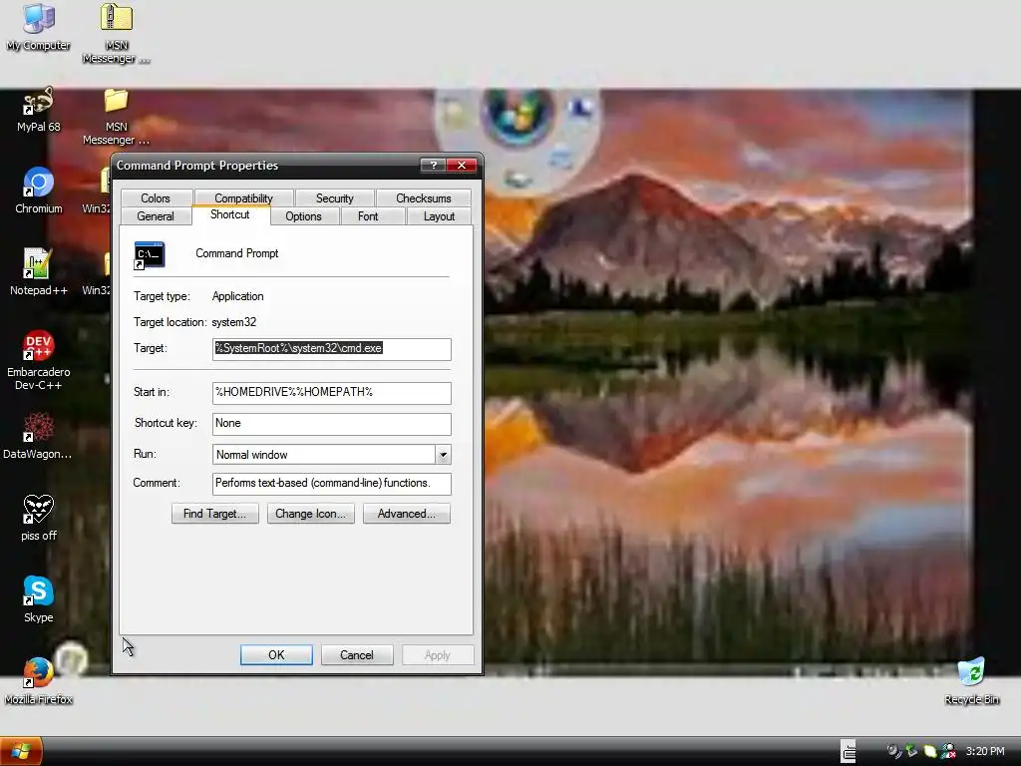The height and width of the screenshot is (766, 1021).
Task: Switch to the Layout tab
Action: click(x=439, y=216)
